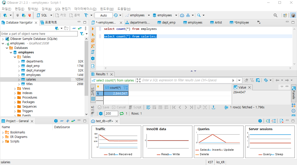Open the active database employees dropdown

tap(165, 15)
